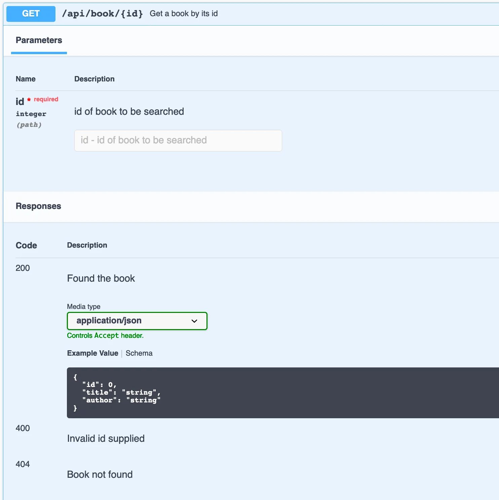
Task: Click the 400 response code
Action: coord(23,428)
